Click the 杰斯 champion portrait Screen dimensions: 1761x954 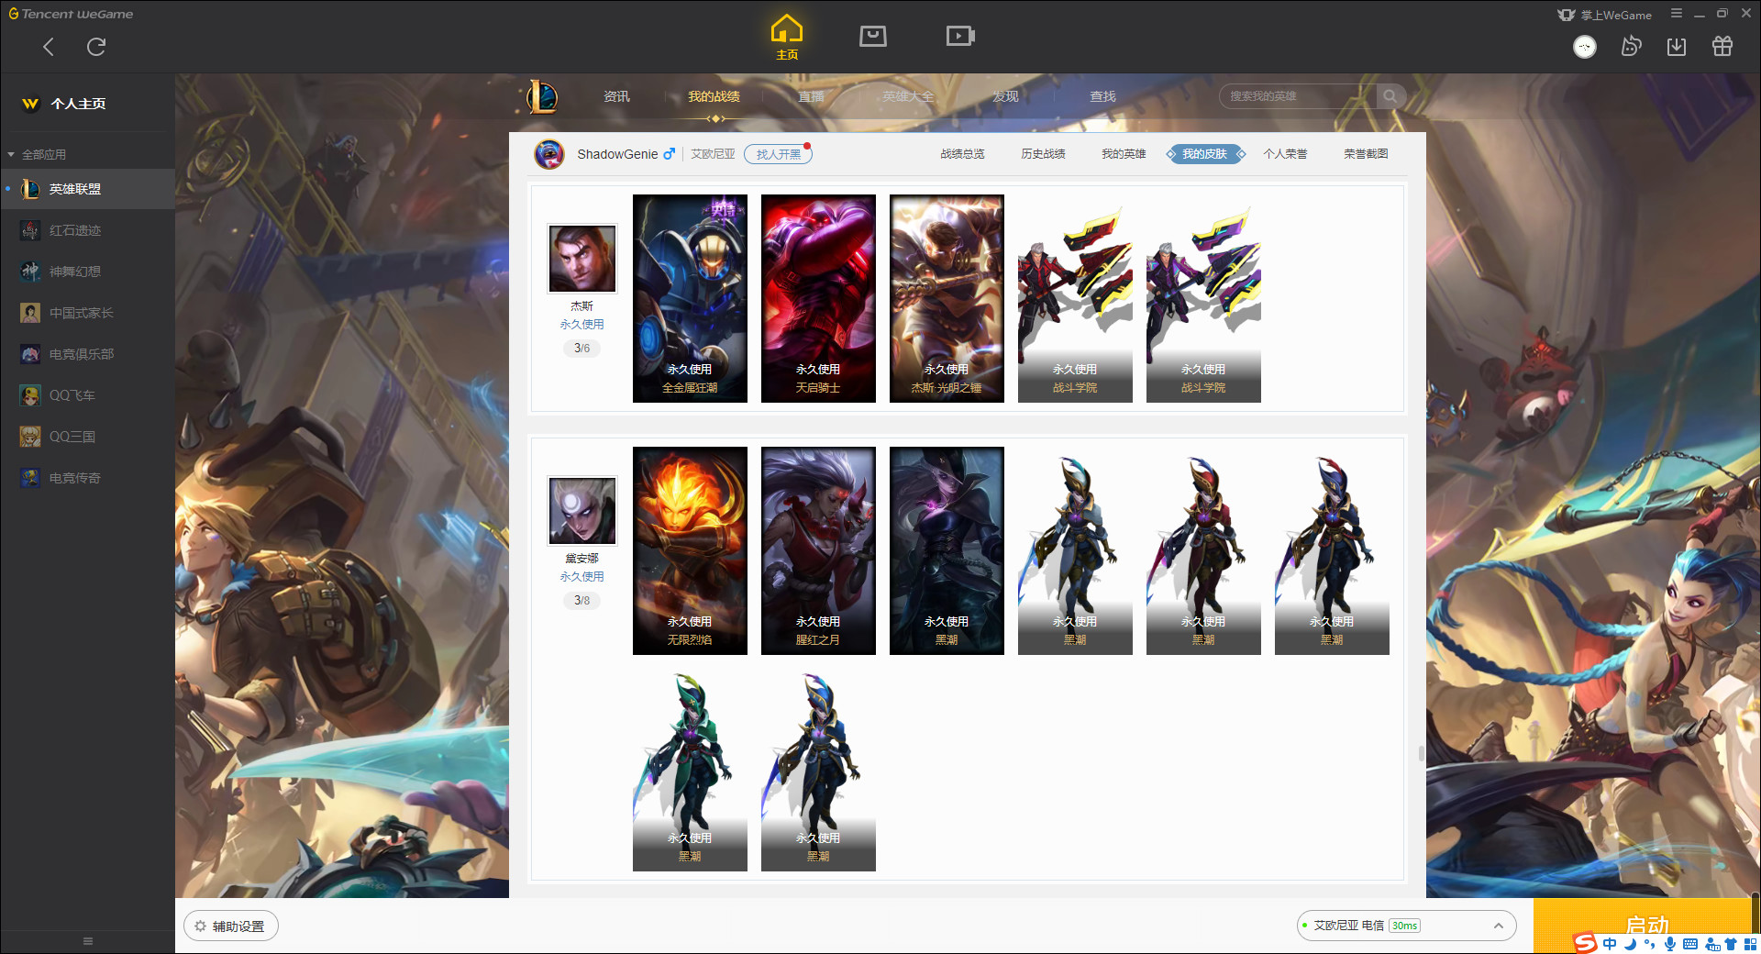point(582,259)
